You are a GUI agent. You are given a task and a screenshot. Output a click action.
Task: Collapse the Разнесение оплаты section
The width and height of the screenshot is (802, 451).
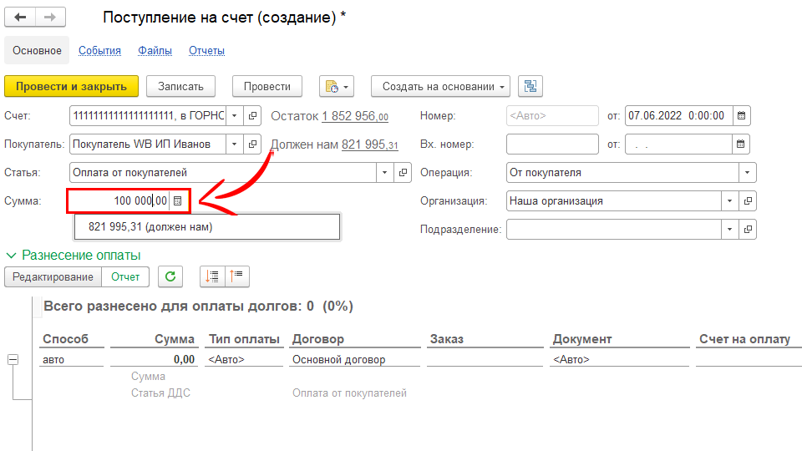click(12, 256)
